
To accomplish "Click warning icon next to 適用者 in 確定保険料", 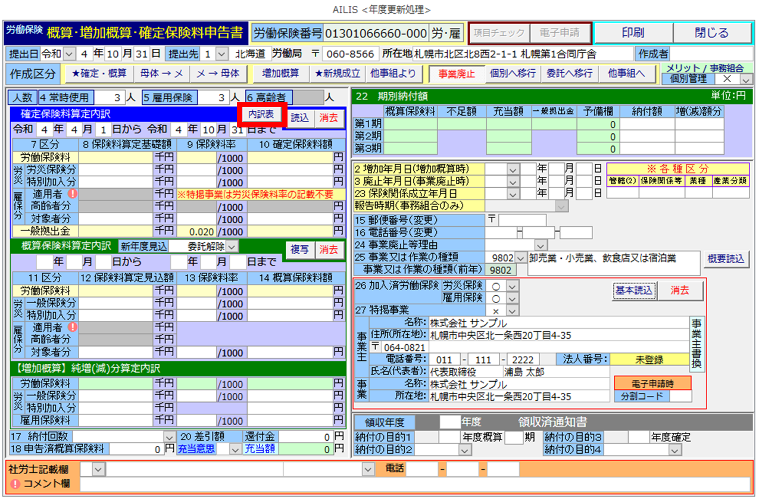I will point(73,194).
